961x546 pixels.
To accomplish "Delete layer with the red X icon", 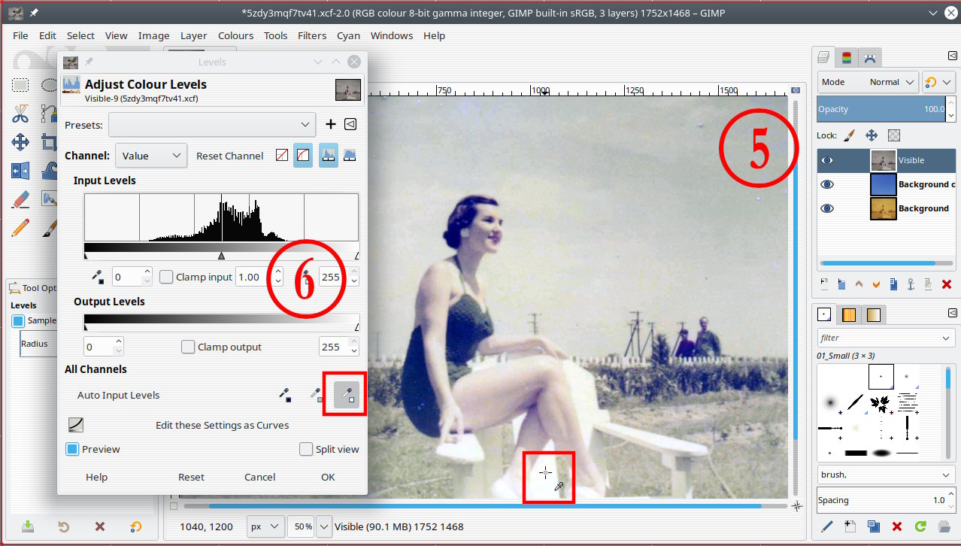I will [947, 284].
